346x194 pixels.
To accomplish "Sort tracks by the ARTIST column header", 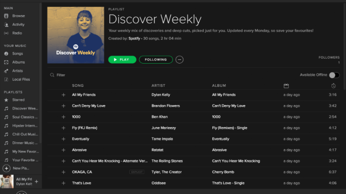I will click(x=158, y=86).
